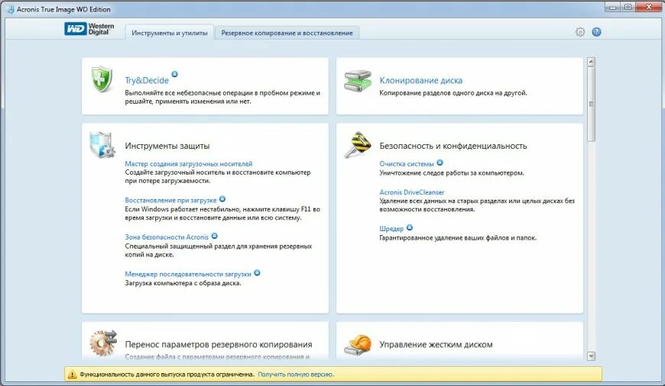Click the protection tools shield icon
The width and height of the screenshot is (665, 386).
point(102,145)
